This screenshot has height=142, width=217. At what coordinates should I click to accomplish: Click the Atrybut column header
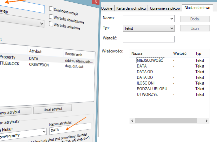click(45, 51)
